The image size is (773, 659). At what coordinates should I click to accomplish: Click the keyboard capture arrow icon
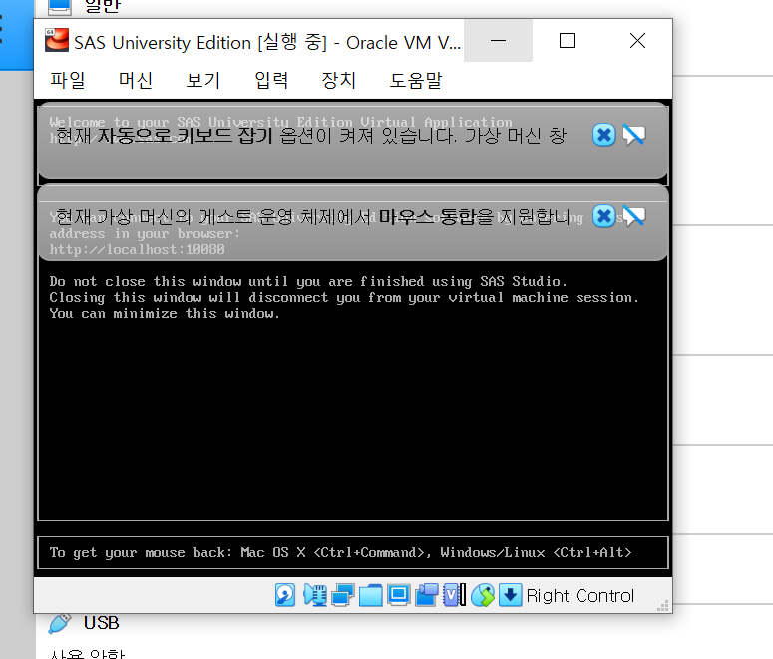(x=511, y=595)
